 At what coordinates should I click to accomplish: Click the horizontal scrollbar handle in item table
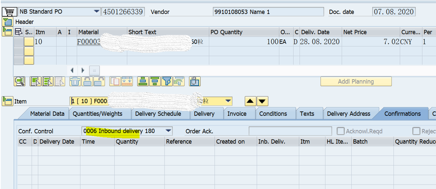click(x=94, y=70)
